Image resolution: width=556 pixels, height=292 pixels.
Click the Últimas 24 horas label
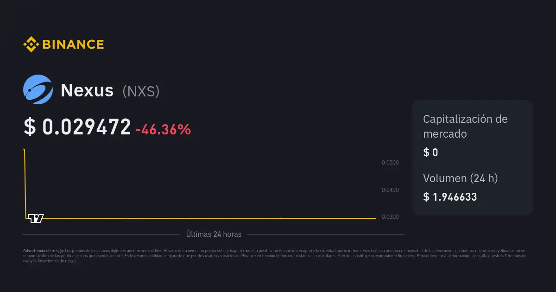point(214,235)
